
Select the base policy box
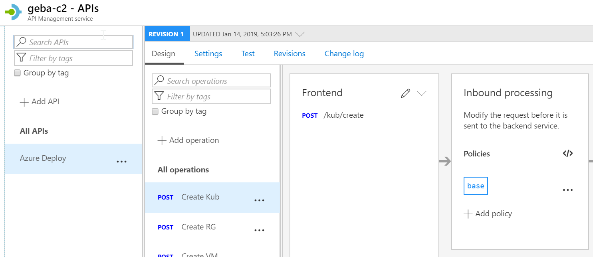click(476, 186)
